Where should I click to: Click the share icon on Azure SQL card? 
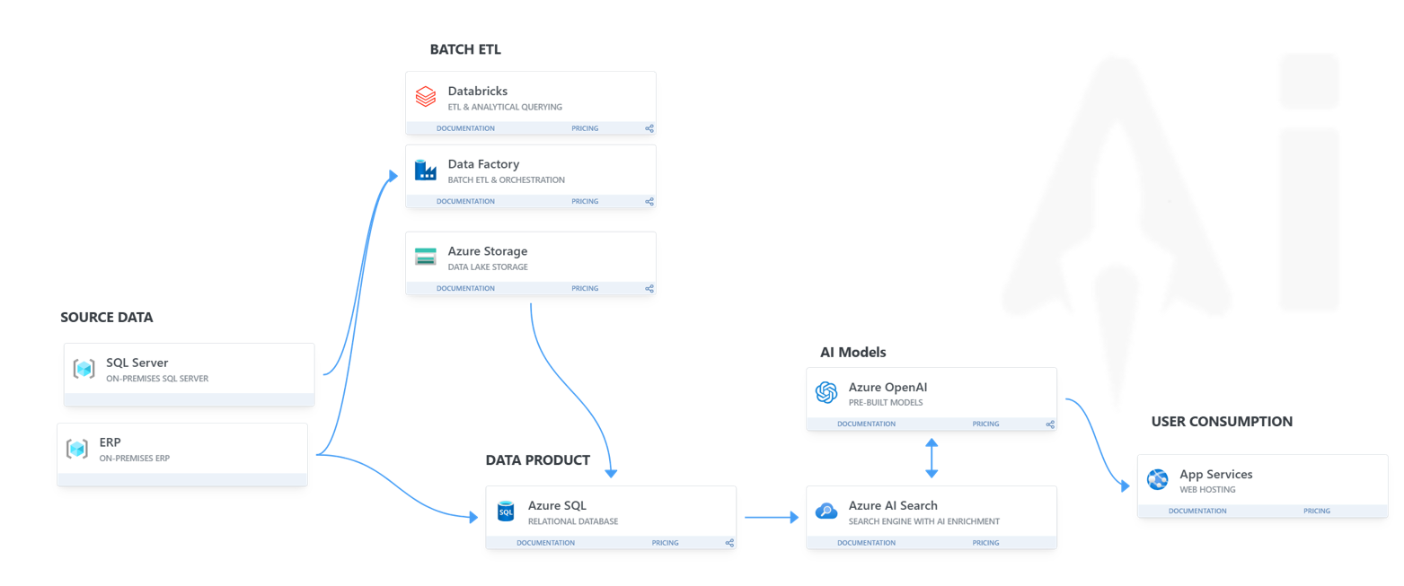coord(729,543)
